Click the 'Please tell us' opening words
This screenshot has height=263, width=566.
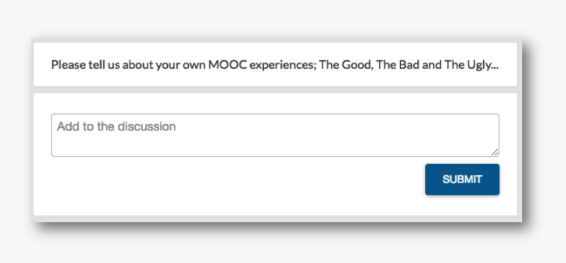(x=78, y=65)
